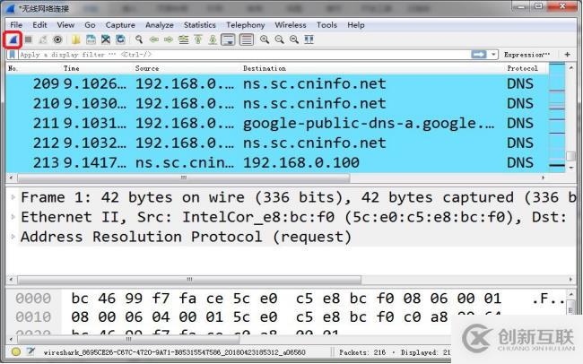
Task: Toggle auto-scroll during live capture
Action: [228, 39]
